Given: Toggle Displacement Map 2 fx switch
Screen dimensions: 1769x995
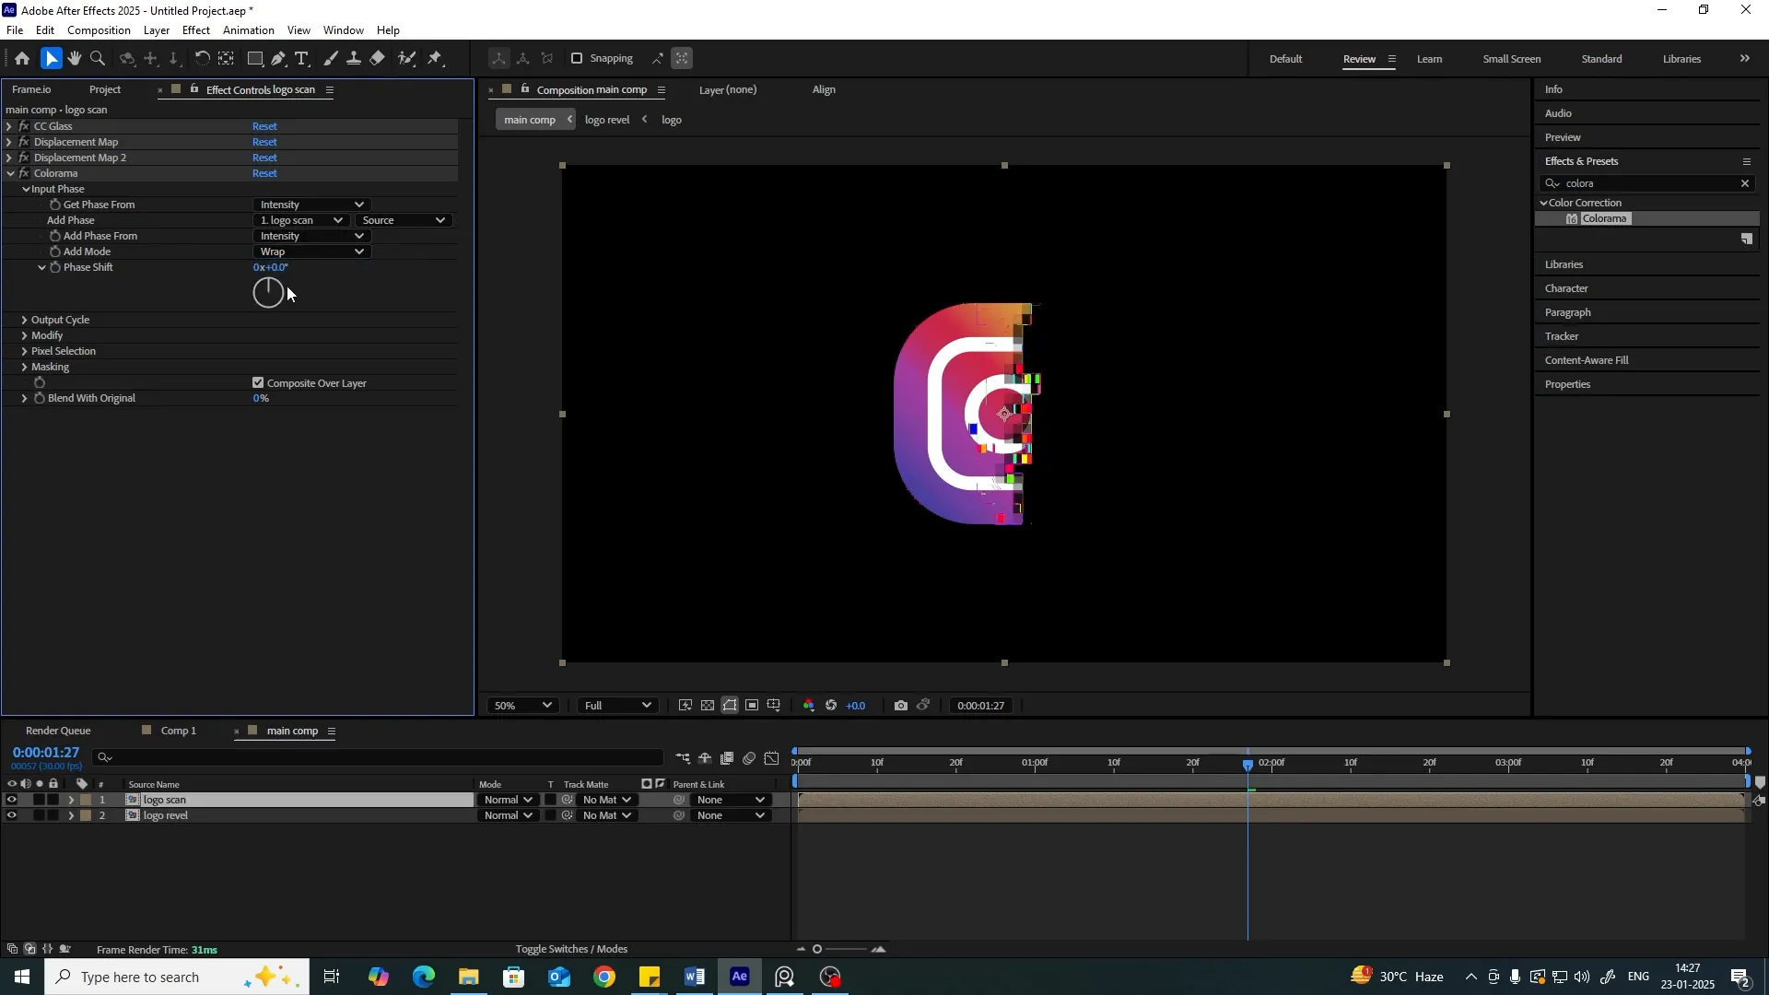Looking at the screenshot, I should tap(24, 158).
